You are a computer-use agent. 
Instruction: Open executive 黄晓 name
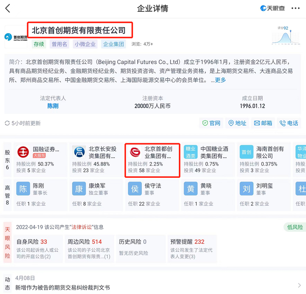(x=206, y=186)
